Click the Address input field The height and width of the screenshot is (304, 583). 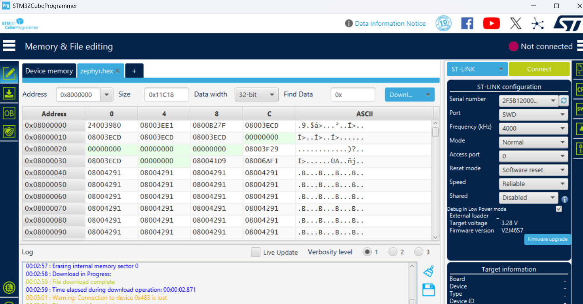pos(79,95)
